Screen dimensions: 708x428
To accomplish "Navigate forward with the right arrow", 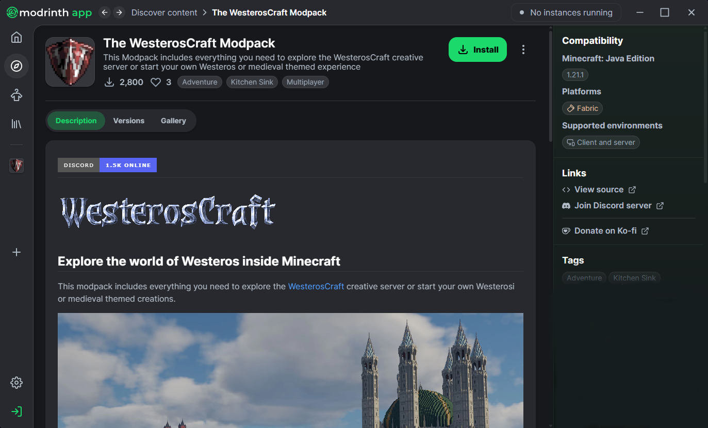I will (x=119, y=12).
